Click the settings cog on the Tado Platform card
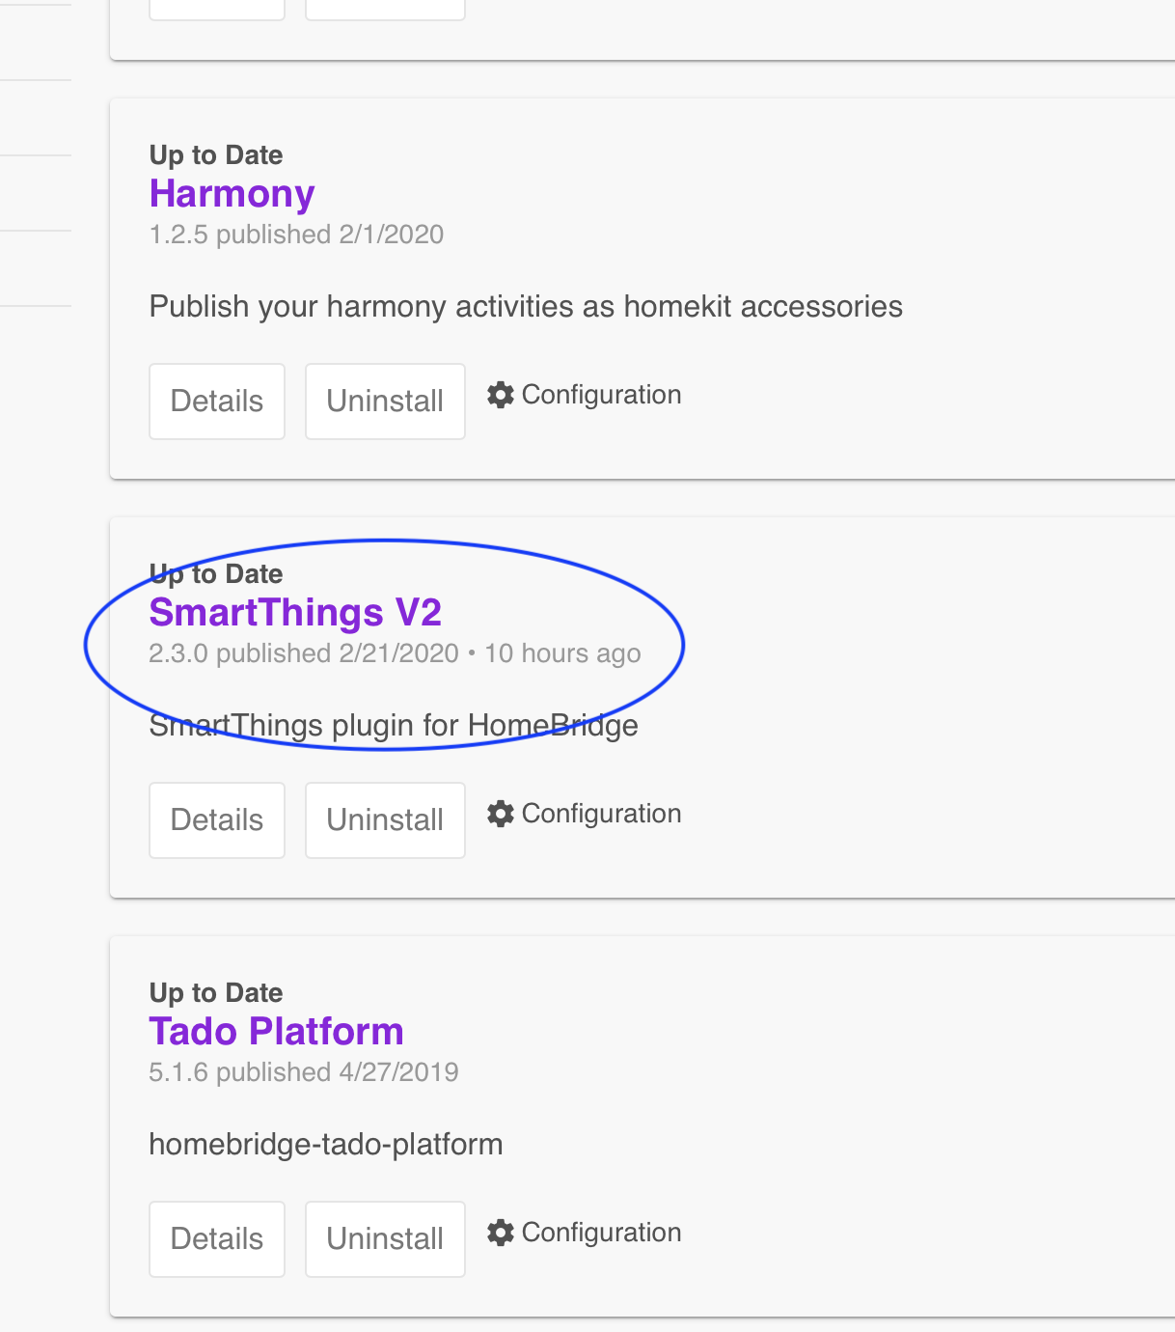The width and height of the screenshot is (1175, 1332). tap(501, 1233)
